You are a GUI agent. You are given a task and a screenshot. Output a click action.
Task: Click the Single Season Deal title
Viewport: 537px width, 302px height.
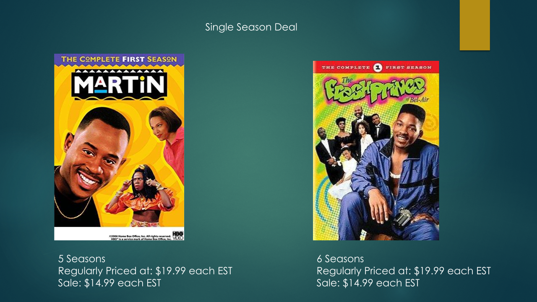tap(251, 27)
